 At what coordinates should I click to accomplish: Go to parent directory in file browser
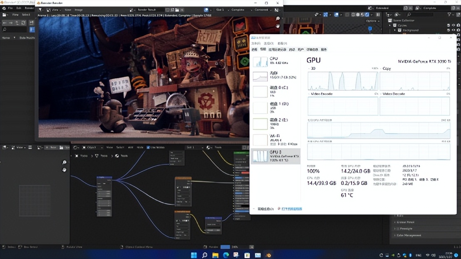[x=17, y=22]
